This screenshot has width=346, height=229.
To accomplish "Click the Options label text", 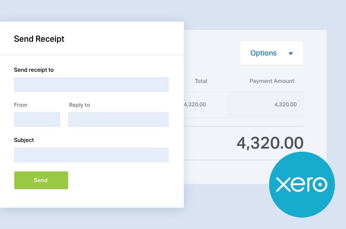I will click(263, 53).
